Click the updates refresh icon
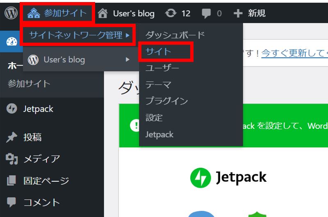This screenshot has height=217, width=328. click(x=171, y=14)
